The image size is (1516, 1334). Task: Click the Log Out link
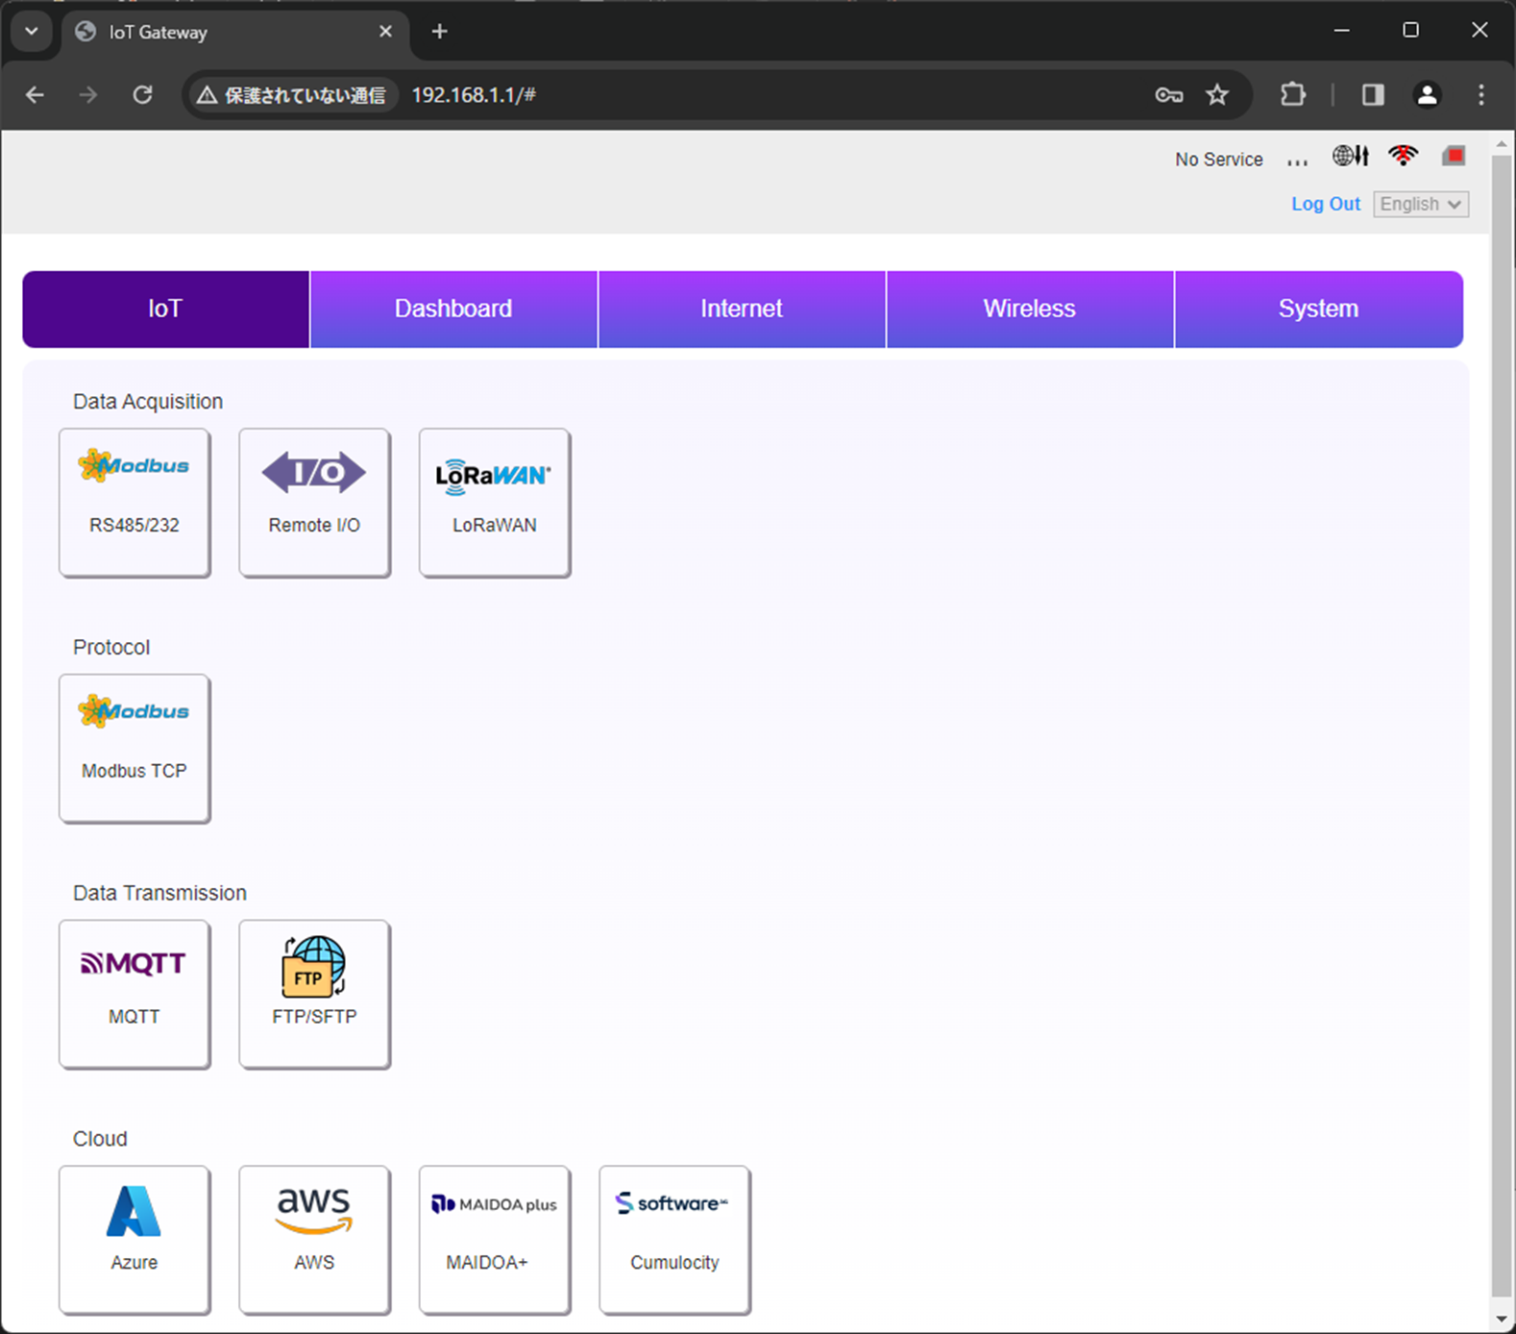[x=1325, y=204]
